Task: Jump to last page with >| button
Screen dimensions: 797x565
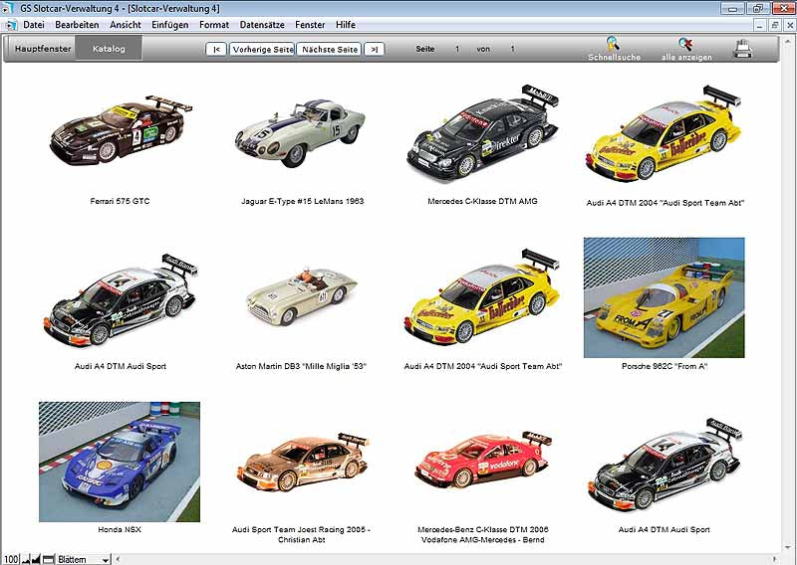Action: 374,49
